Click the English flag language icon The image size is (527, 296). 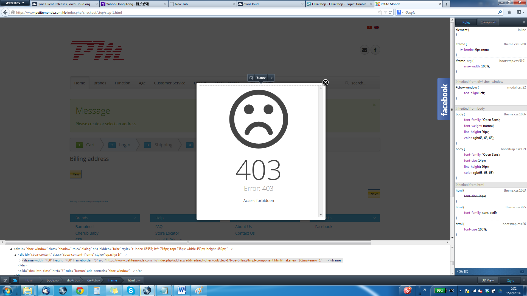tap(377, 27)
